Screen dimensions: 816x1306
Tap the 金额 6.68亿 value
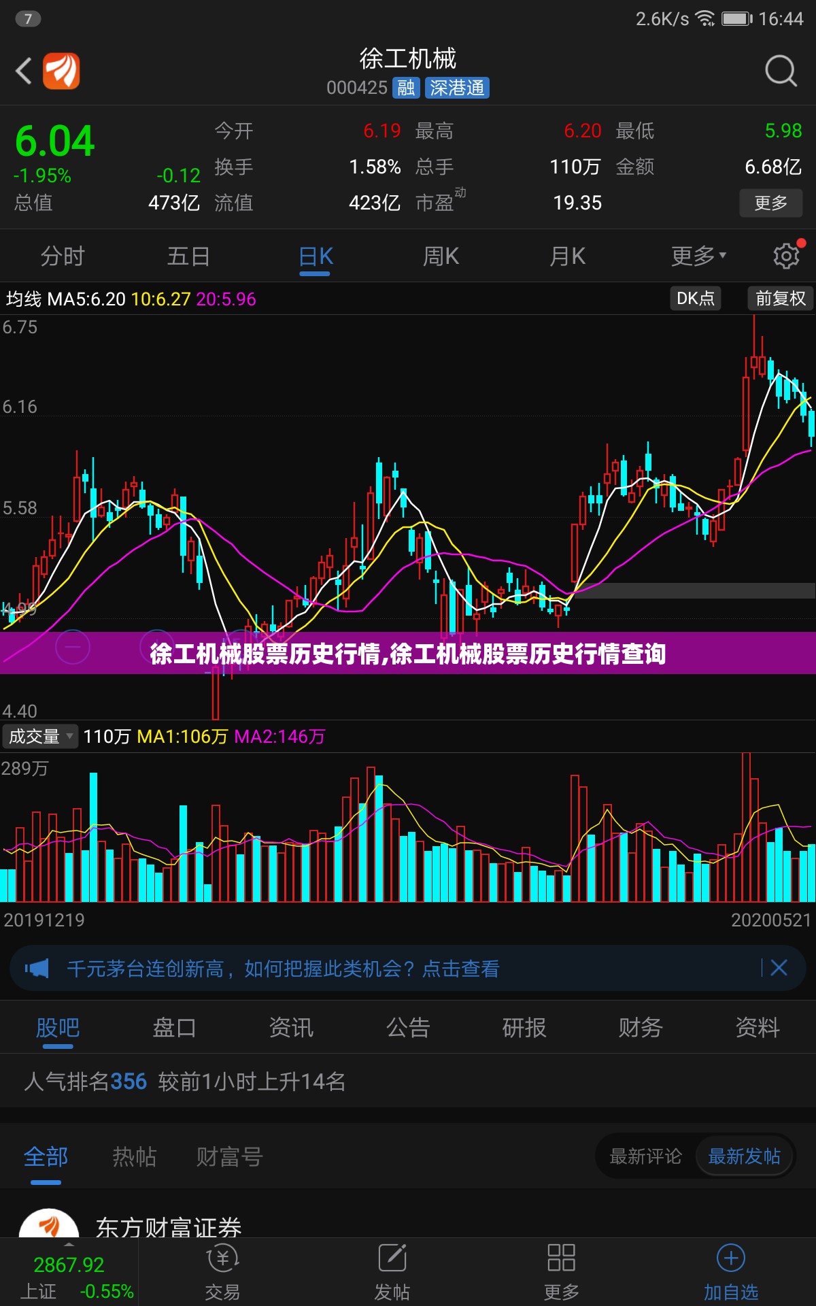[x=773, y=167]
